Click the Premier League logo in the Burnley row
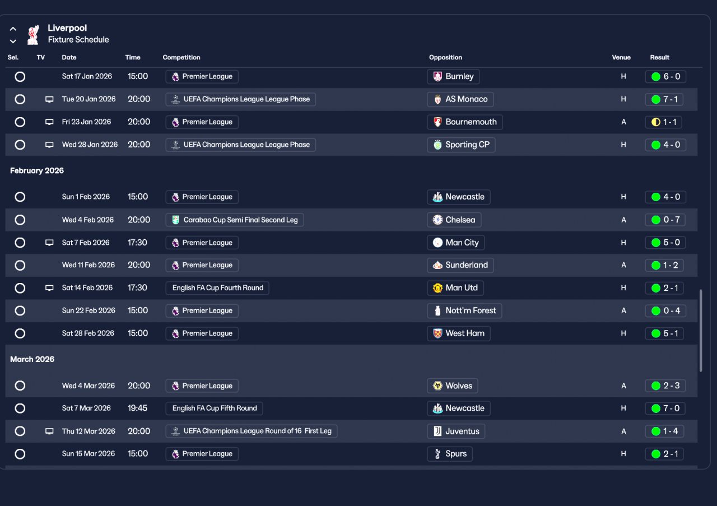 point(176,77)
